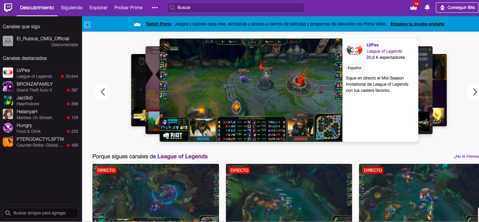Go back using the left carousel arrow
Image resolution: width=479 pixels, height=222 pixels.
pos(103,92)
